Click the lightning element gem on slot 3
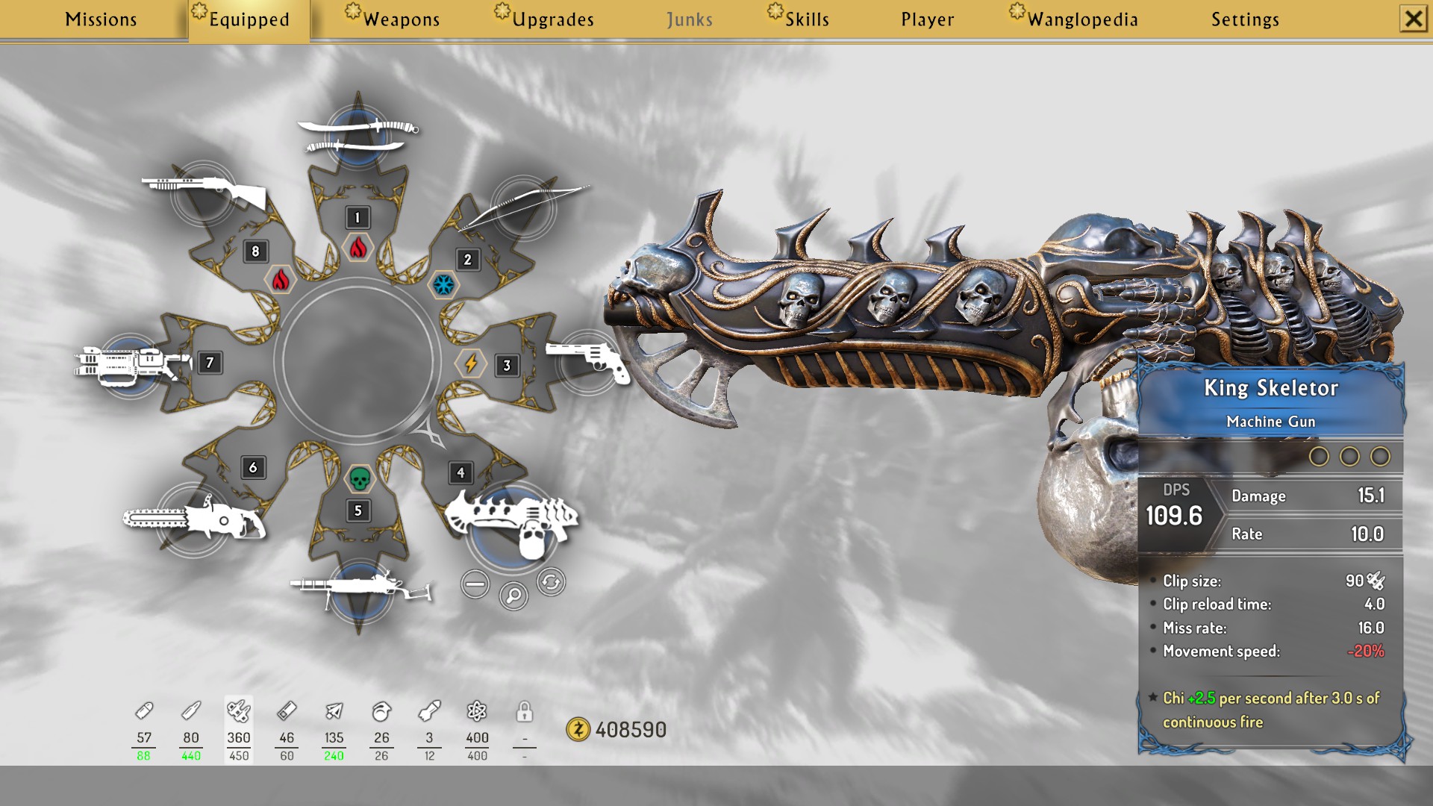The height and width of the screenshot is (806, 1433). click(x=471, y=363)
